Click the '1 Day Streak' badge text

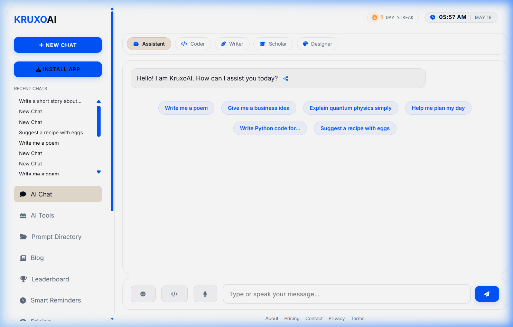397,17
